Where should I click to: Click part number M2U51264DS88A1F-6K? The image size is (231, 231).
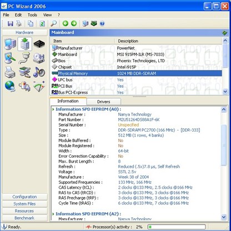click(x=139, y=119)
